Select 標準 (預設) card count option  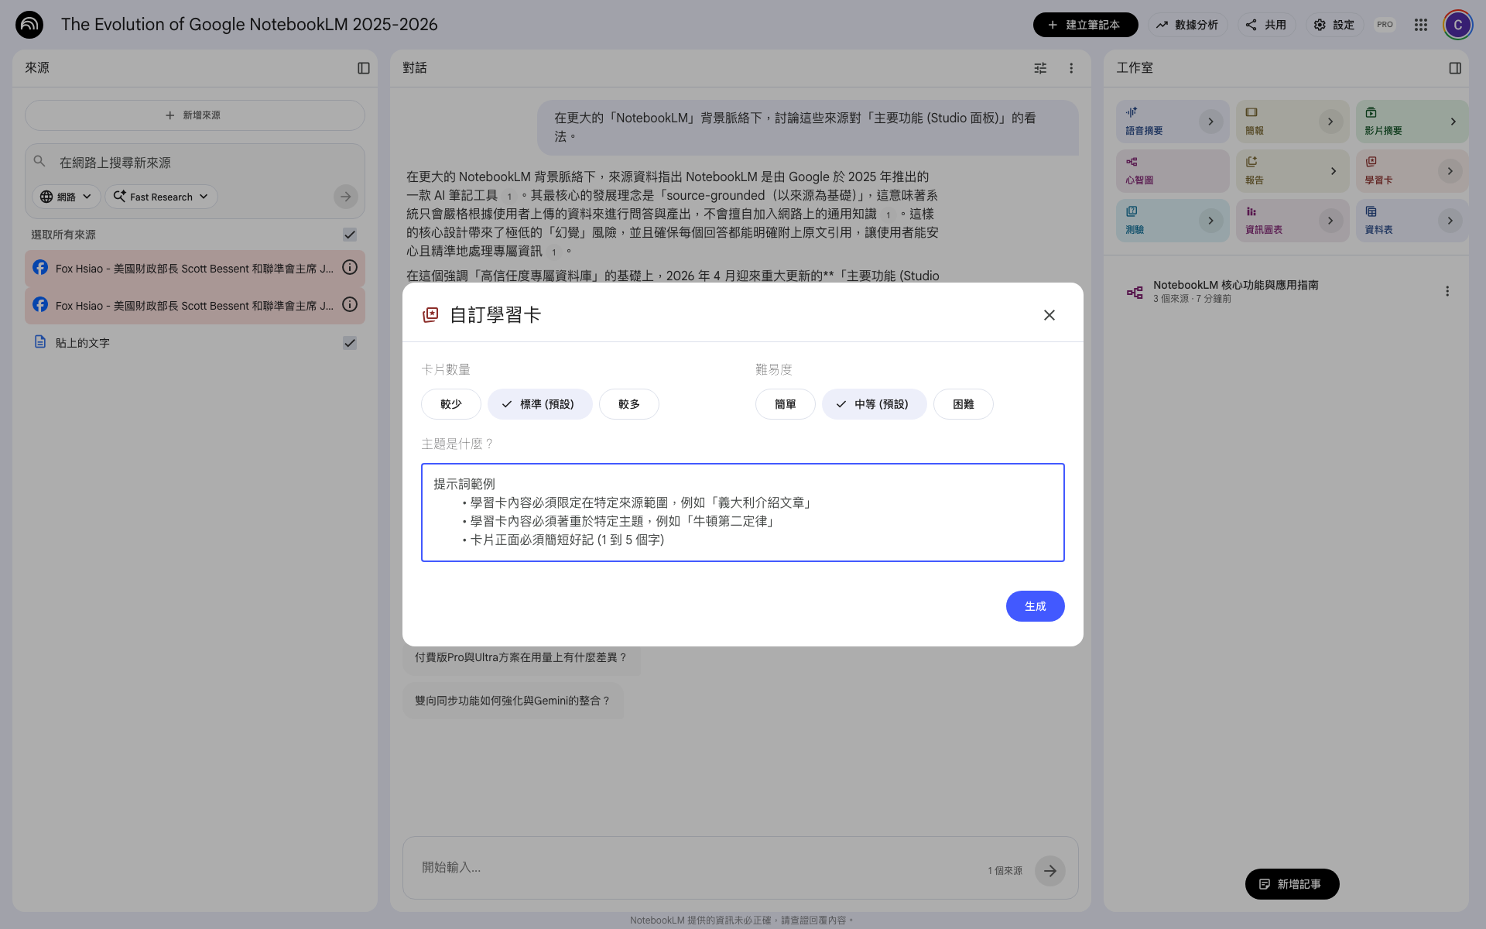click(540, 404)
